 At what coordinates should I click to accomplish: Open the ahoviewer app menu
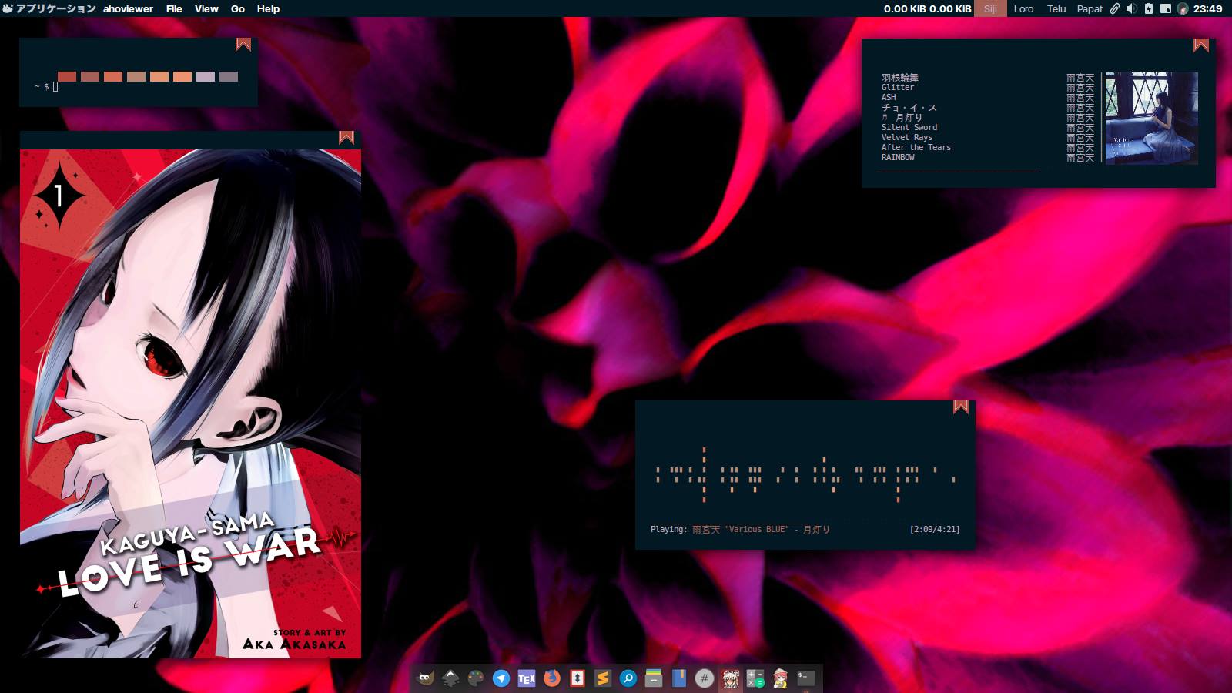pyautogui.click(x=128, y=8)
